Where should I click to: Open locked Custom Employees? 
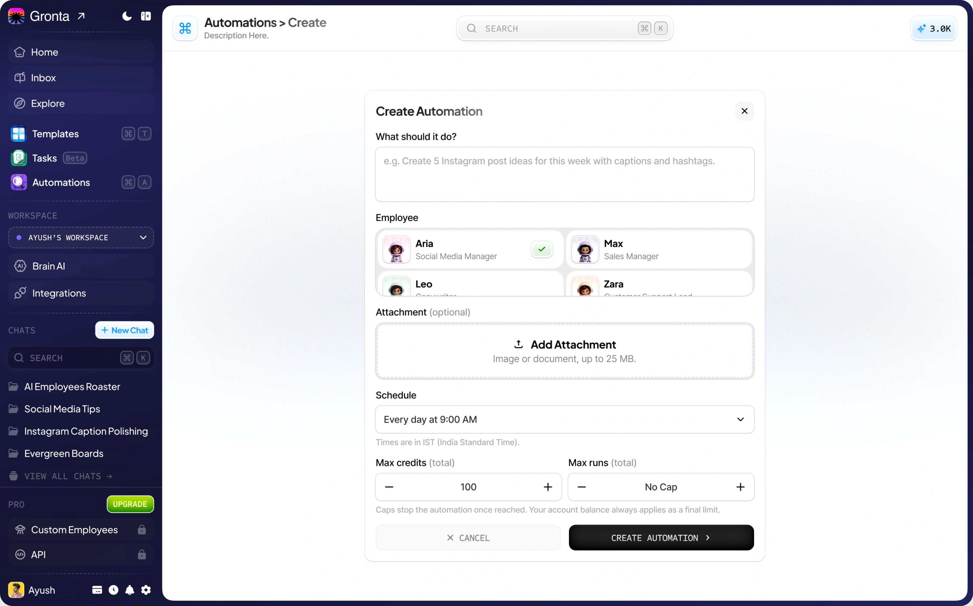point(81,530)
